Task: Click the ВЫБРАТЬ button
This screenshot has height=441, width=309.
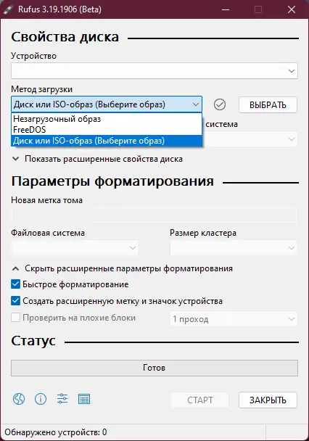Action: click(x=268, y=105)
